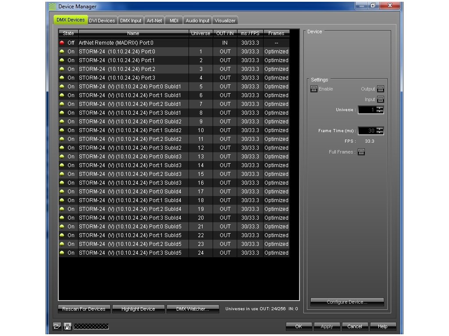Click the state light of the universe 24 device

(62, 253)
